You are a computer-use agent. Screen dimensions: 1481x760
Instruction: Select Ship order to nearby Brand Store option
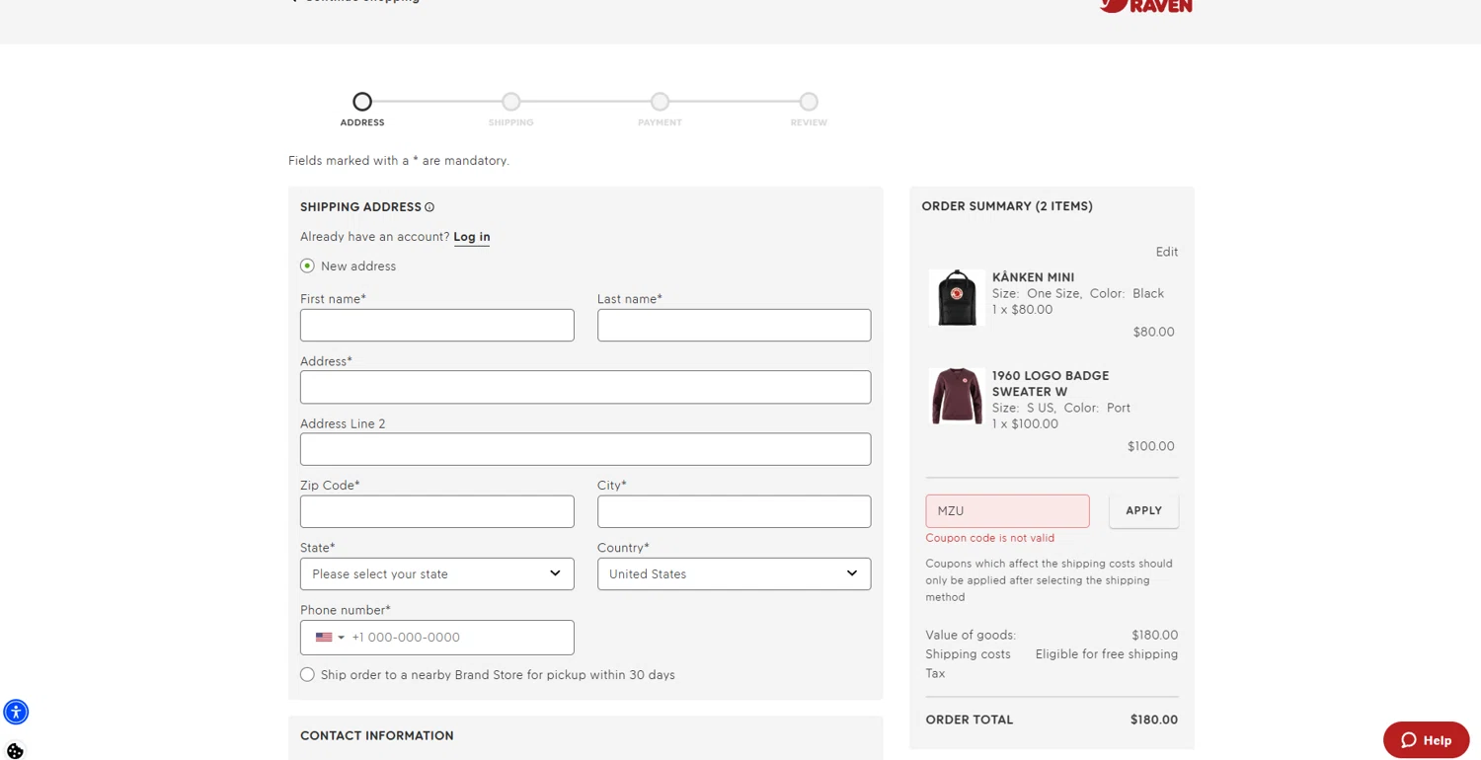[x=307, y=675]
